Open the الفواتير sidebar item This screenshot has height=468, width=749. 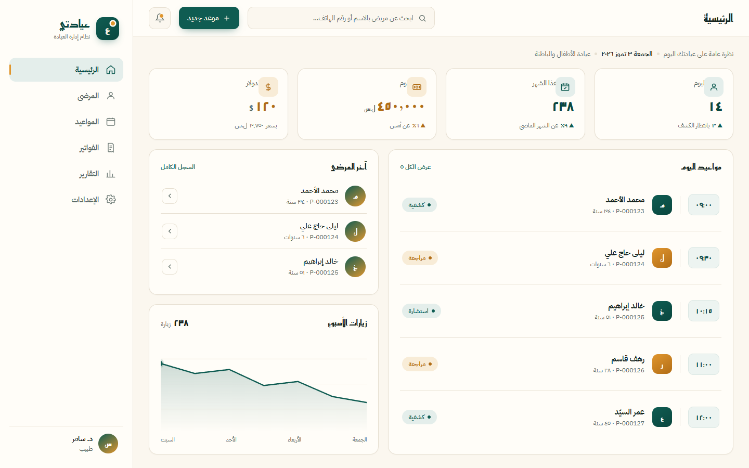click(x=67, y=148)
